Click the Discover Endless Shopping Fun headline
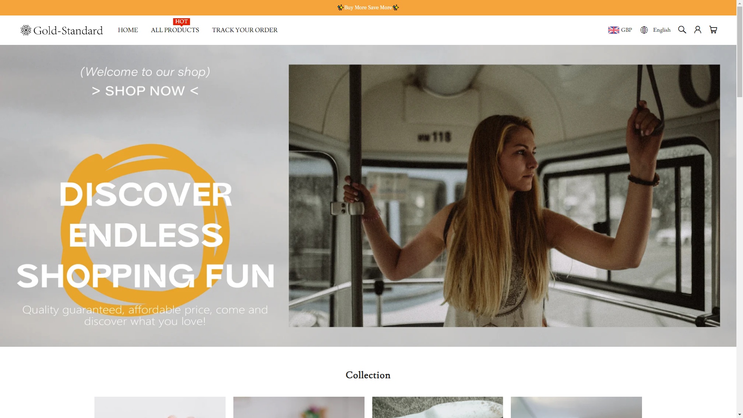The height and width of the screenshot is (418, 743). tap(146, 235)
